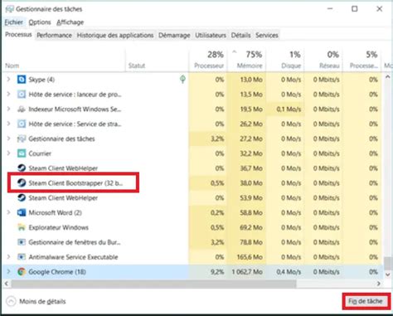
Task: Click the Hôte de service Service de stra icon
Action: pyautogui.click(x=22, y=124)
